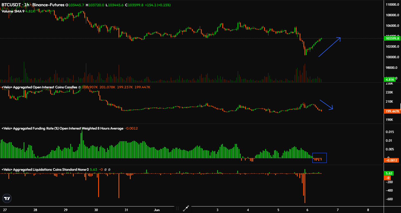Click the -0.0012 funding rate value label
The width and height of the screenshot is (401, 213).
click(x=391, y=160)
